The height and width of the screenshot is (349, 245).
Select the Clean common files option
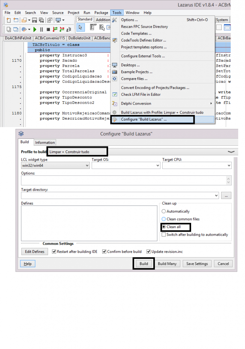(x=164, y=219)
